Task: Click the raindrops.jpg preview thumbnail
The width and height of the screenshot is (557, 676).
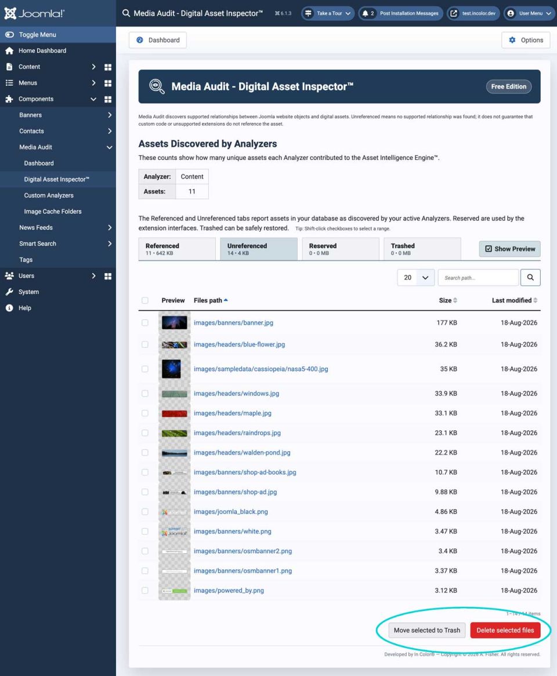Action: [174, 433]
